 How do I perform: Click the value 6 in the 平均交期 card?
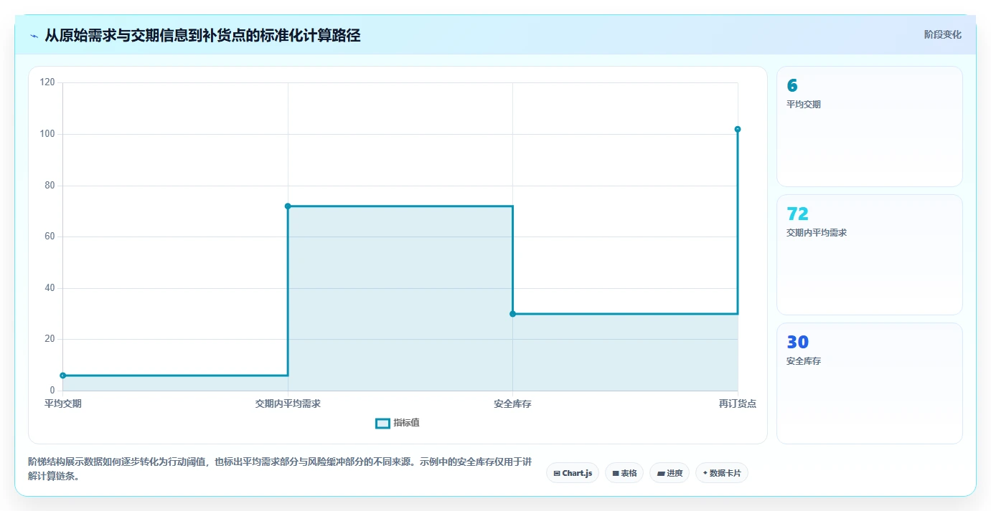[792, 86]
